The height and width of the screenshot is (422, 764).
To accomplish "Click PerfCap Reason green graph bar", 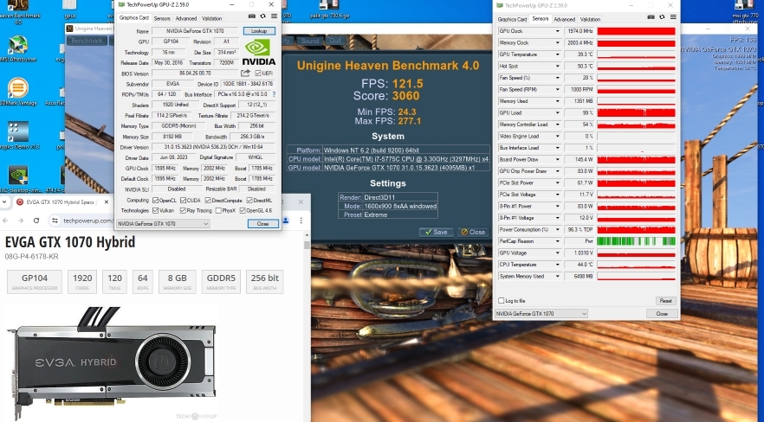I will [636, 241].
